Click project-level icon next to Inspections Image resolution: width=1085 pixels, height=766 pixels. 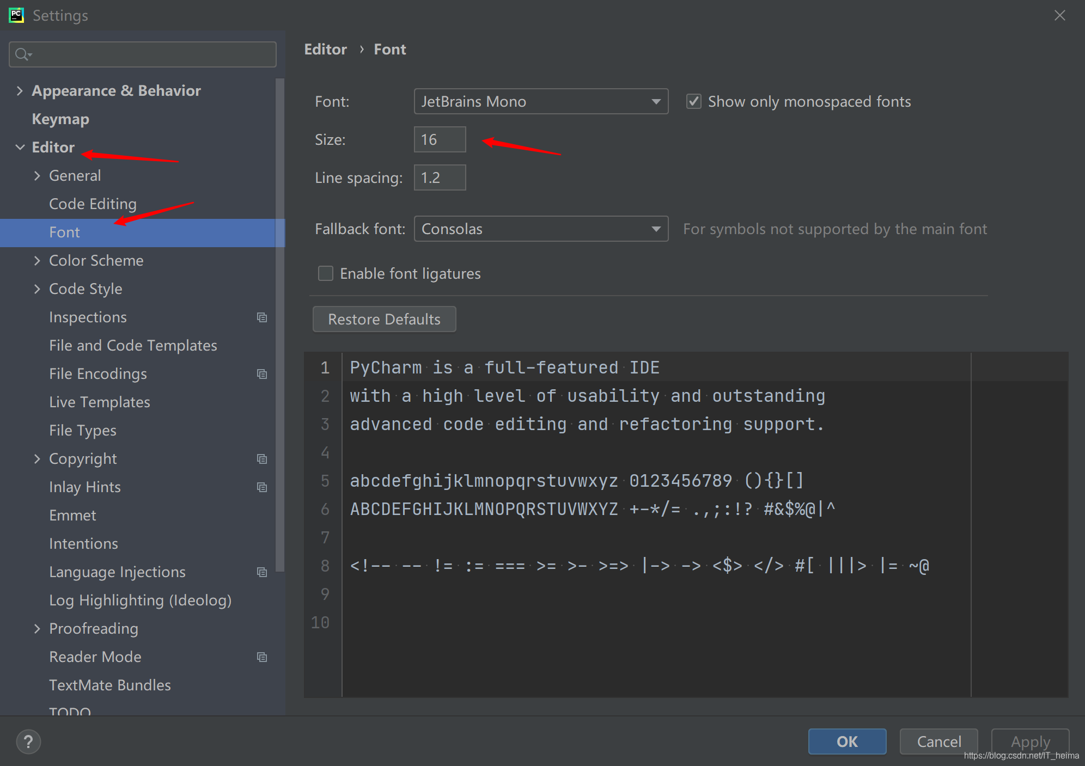click(x=262, y=317)
